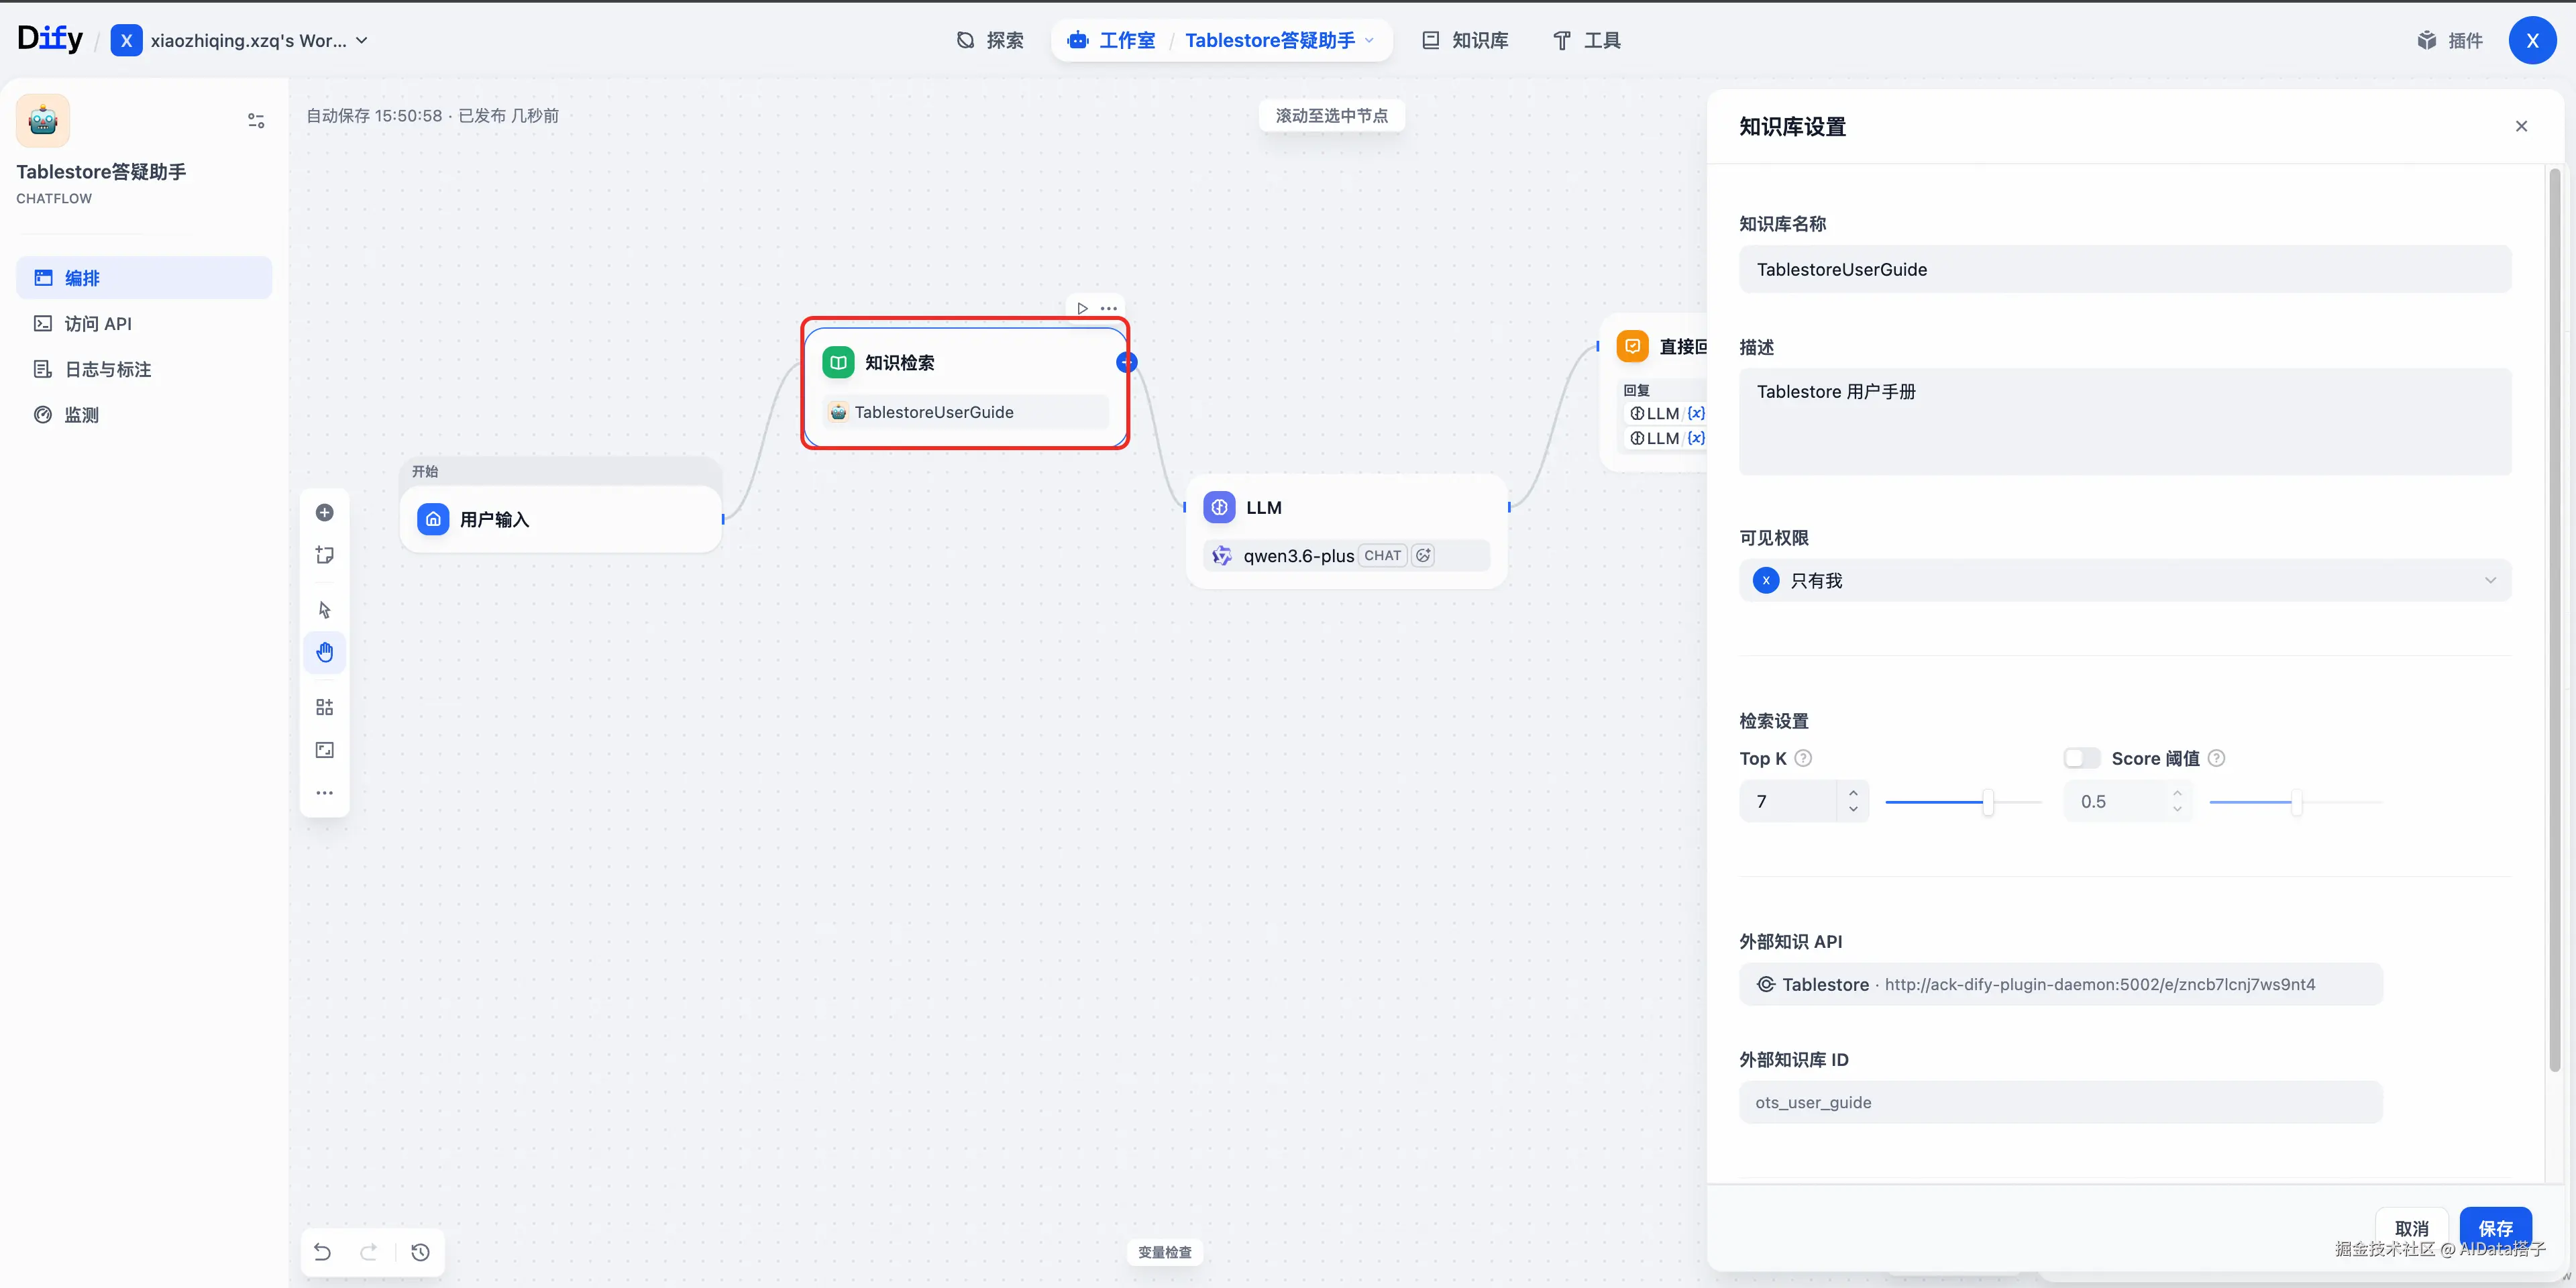Click the 描述 text area
The width and height of the screenshot is (2576, 1288).
point(2125,422)
